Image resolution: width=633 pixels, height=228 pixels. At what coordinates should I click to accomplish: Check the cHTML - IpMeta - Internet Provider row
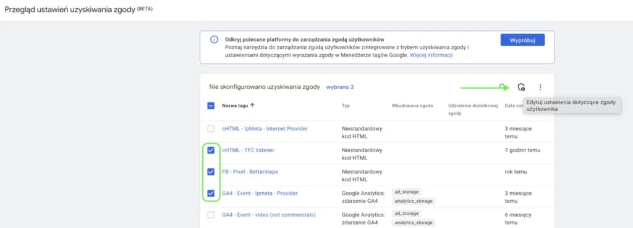click(211, 129)
